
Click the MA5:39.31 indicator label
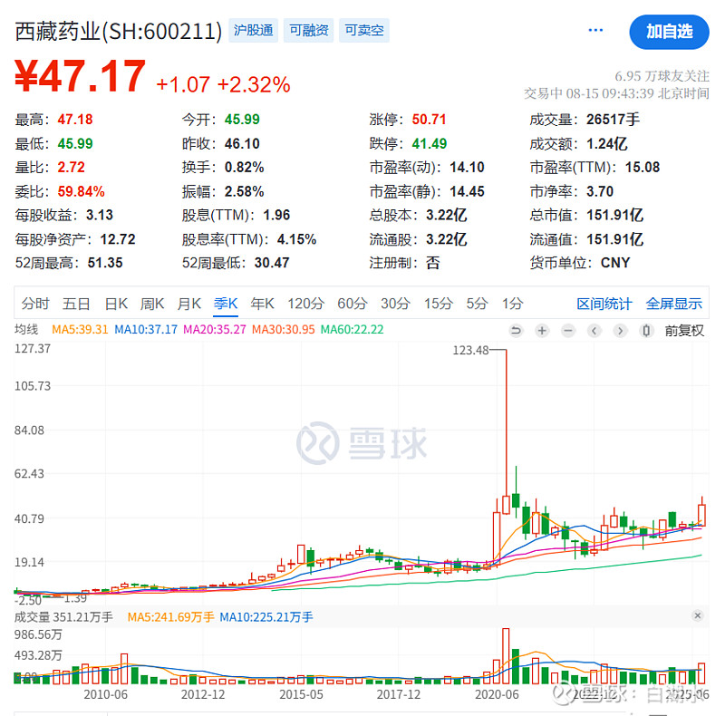(x=80, y=329)
